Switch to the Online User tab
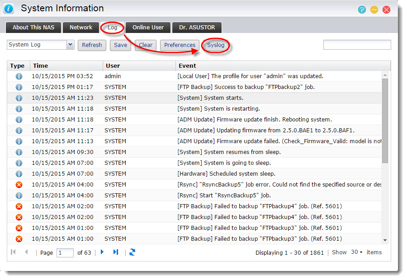 click(x=148, y=28)
